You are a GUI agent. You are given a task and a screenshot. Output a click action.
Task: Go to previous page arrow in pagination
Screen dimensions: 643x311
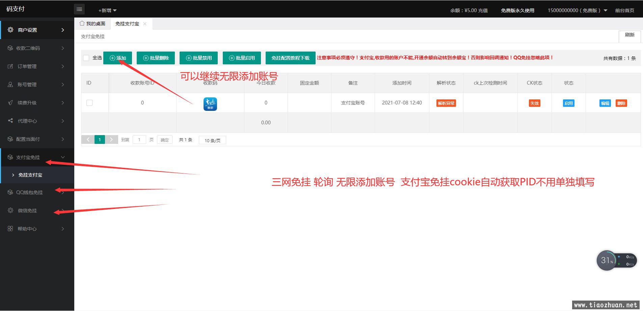tap(88, 139)
